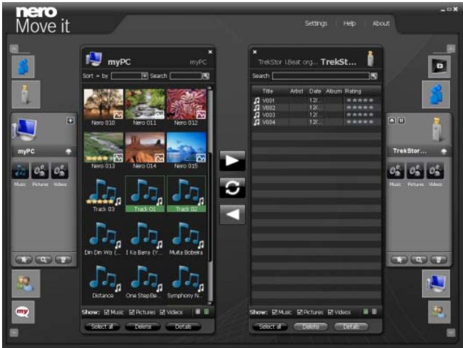Click Select all in myPC panel
Viewport: 463px width, 348px height.
102,327
